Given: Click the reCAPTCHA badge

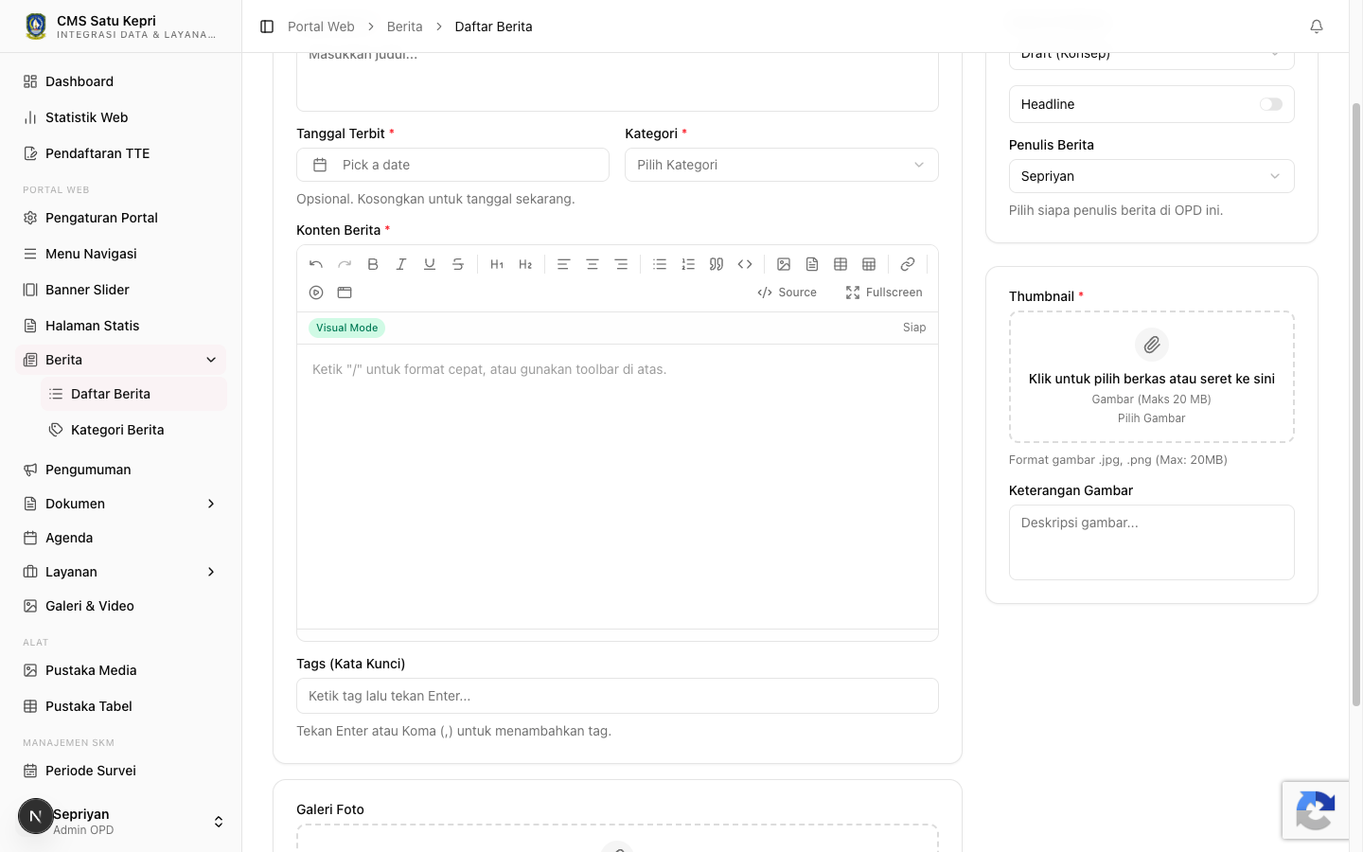Looking at the screenshot, I should click(1316, 810).
